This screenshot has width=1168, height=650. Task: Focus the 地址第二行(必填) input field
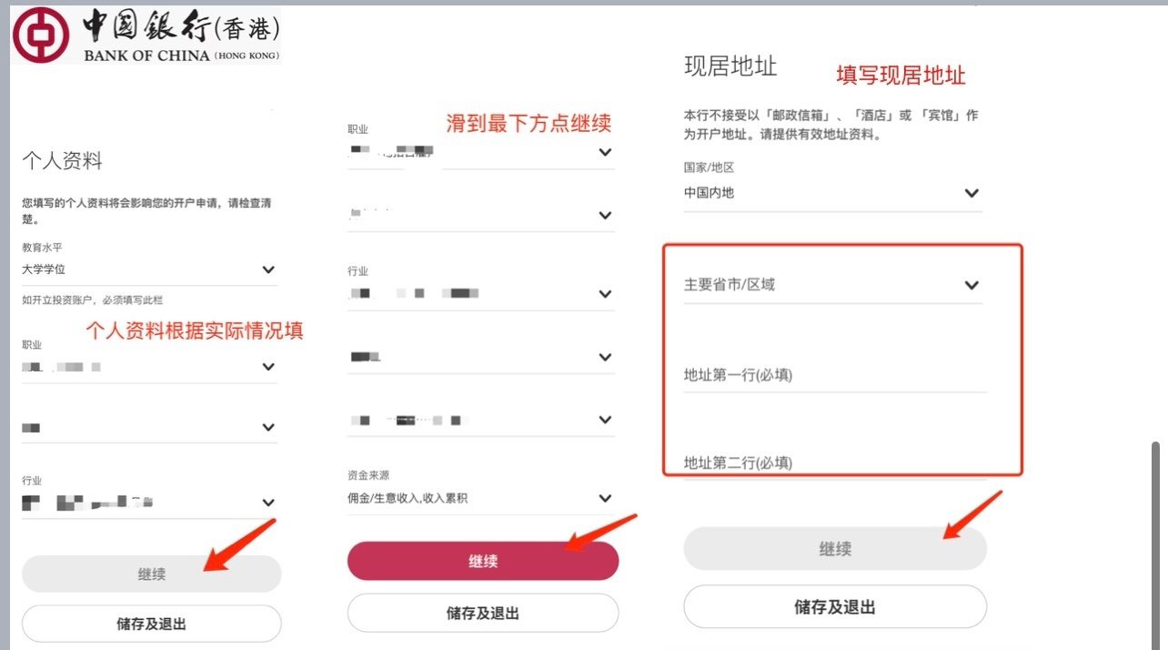pos(834,462)
